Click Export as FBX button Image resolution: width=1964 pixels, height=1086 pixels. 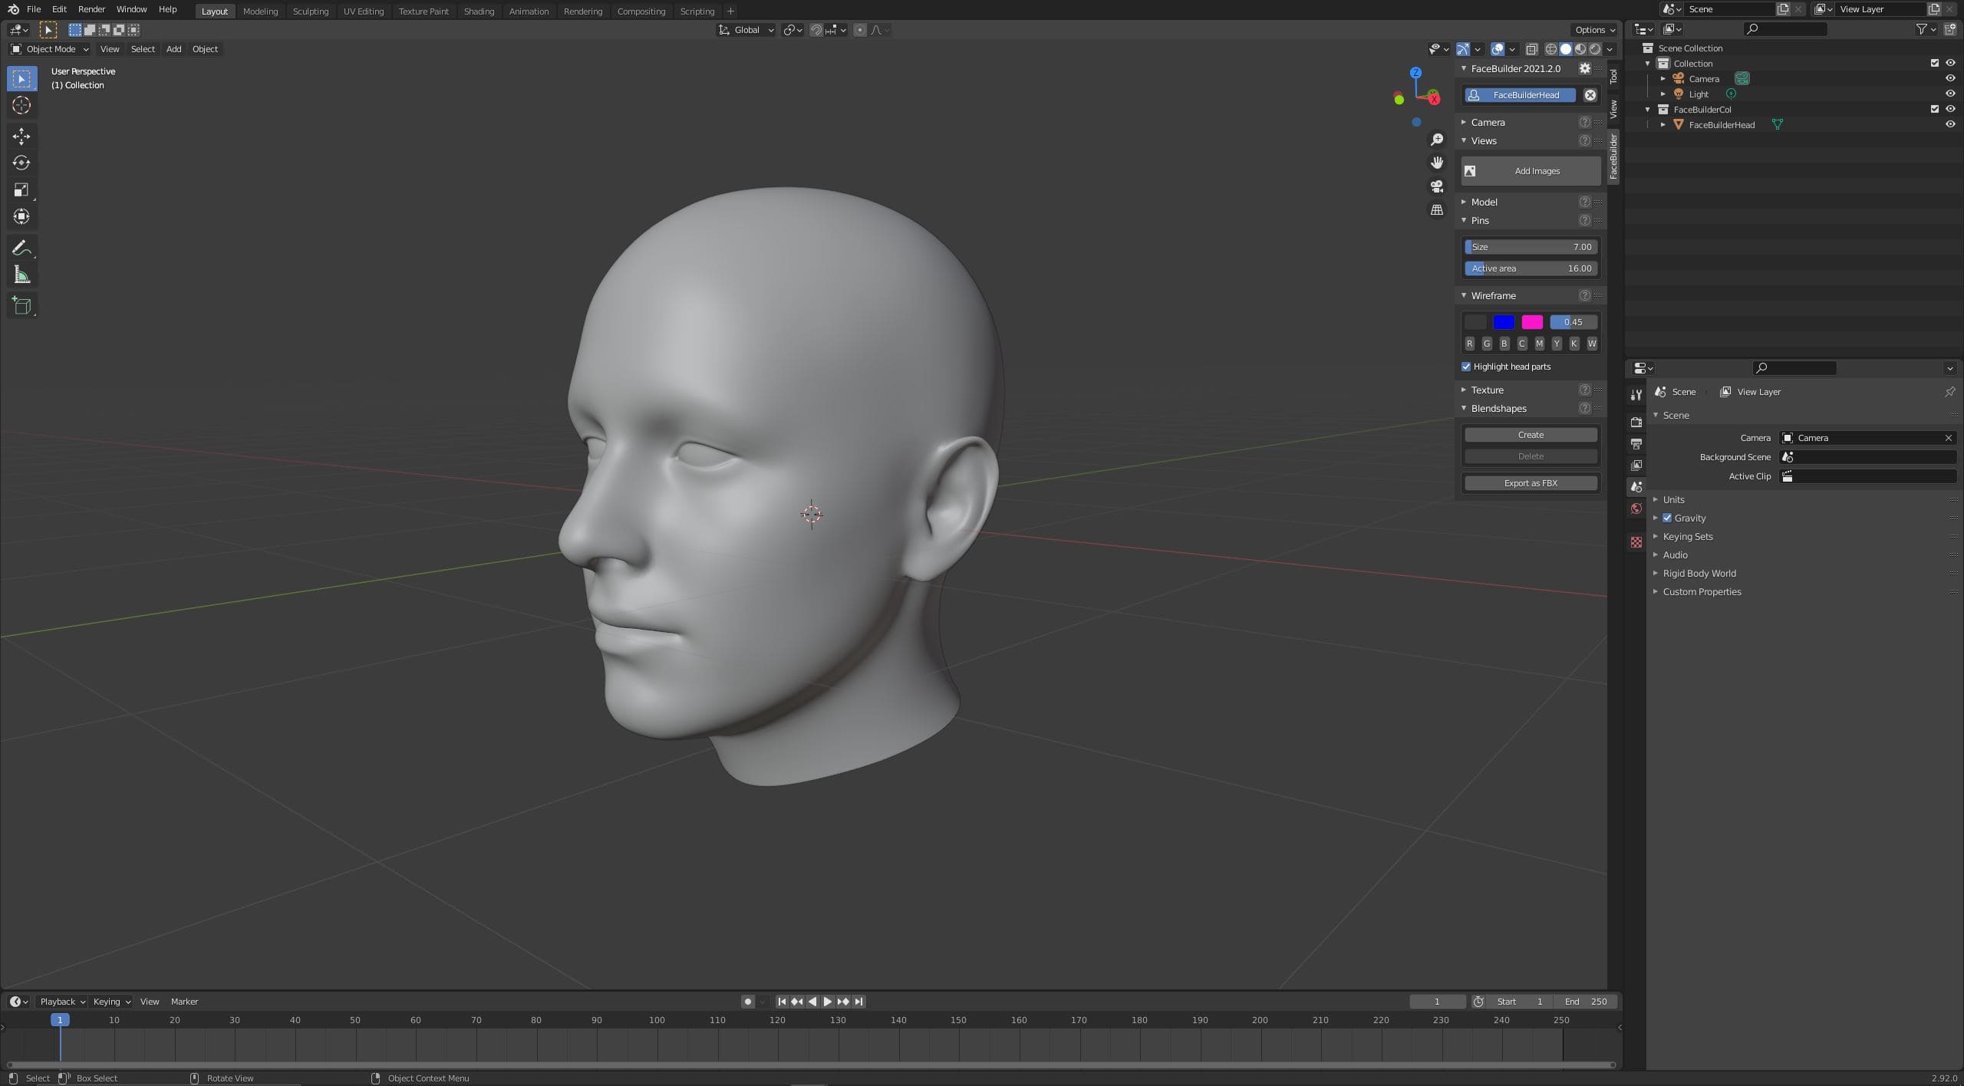coord(1531,483)
